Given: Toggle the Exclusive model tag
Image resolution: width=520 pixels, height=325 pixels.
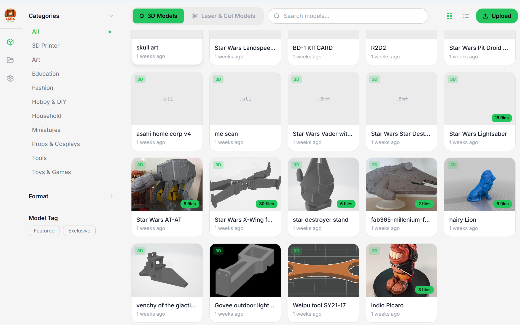Looking at the screenshot, I should point(79,231).
